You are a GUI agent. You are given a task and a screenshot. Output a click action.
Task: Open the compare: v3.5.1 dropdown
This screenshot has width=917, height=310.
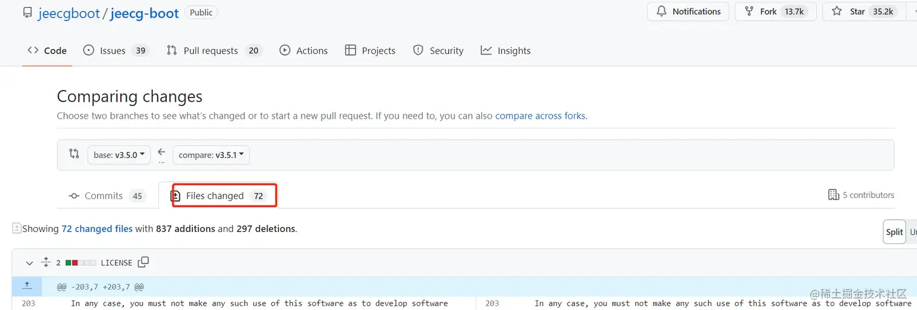[x=211, y=154]
